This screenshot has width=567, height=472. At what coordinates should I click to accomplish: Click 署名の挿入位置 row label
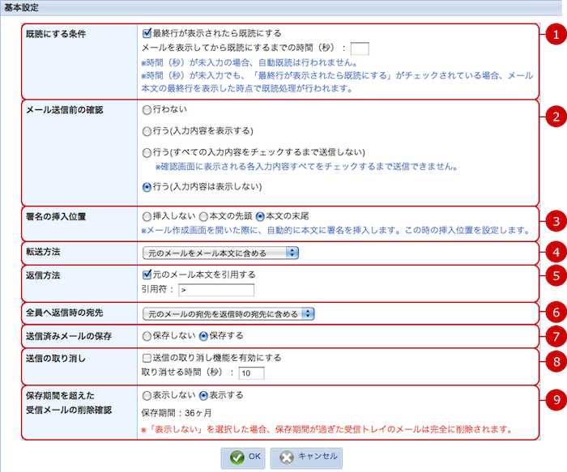point(56,217)
